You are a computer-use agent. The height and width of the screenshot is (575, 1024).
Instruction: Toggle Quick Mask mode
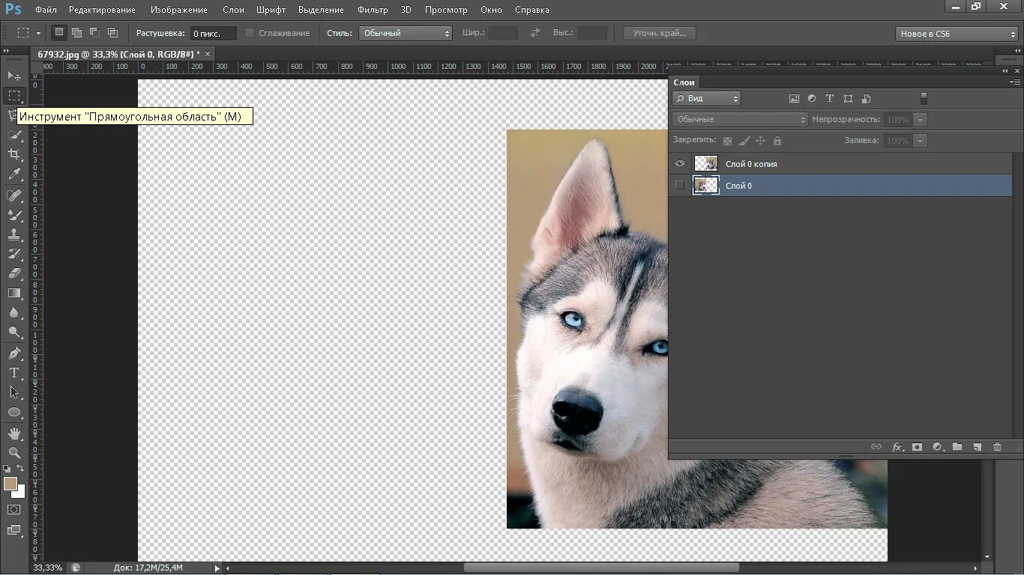(14, 510)
